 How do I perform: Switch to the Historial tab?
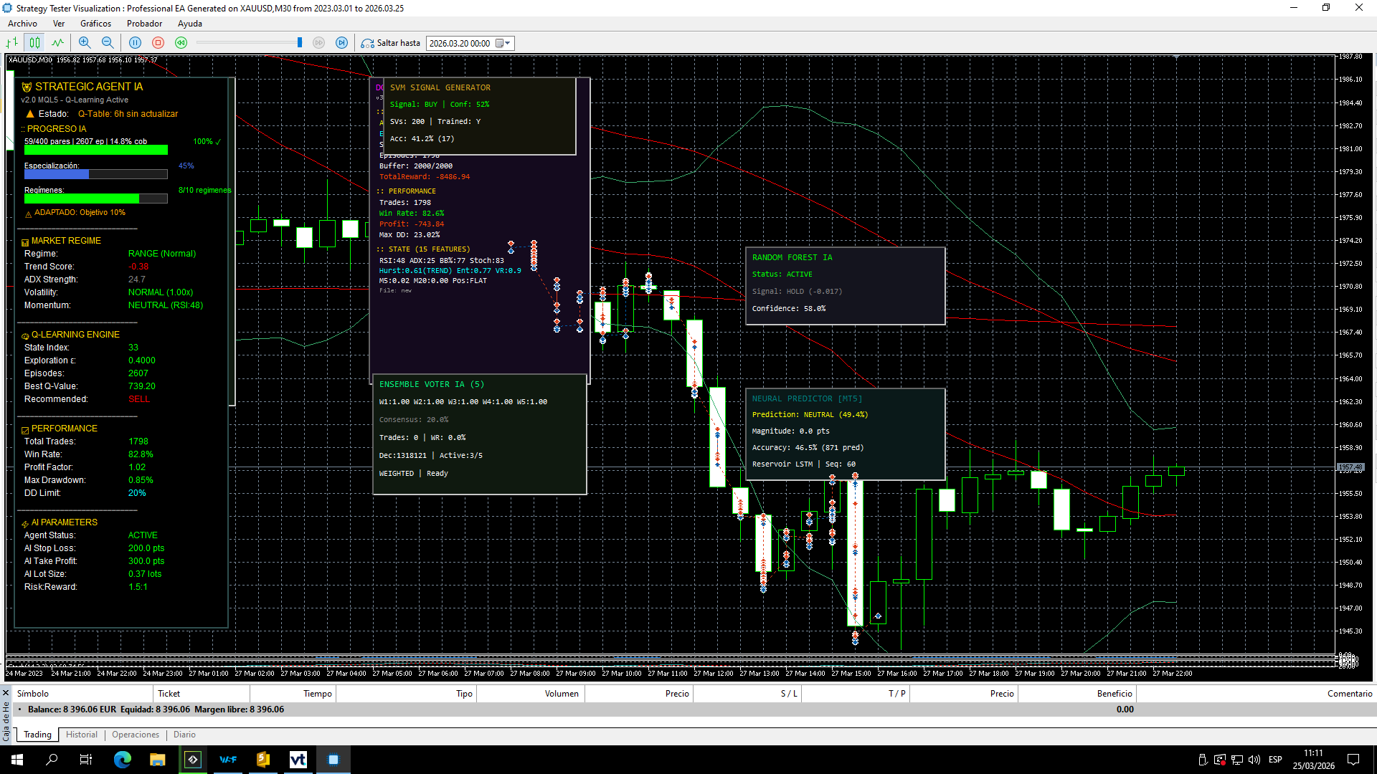(82, 735)
